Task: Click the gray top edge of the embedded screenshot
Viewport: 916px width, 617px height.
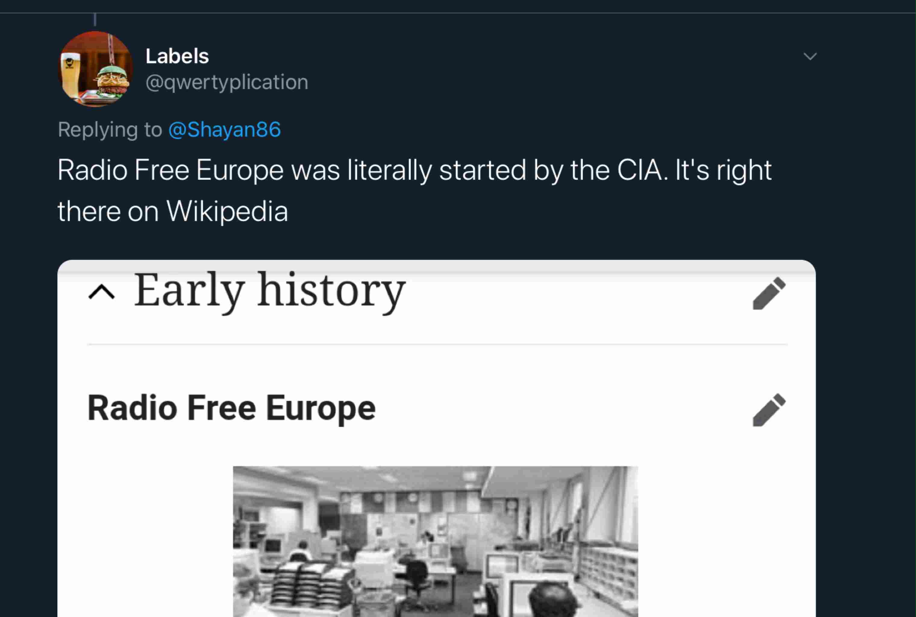Action: pyautogui.click(x=436, y=266)
